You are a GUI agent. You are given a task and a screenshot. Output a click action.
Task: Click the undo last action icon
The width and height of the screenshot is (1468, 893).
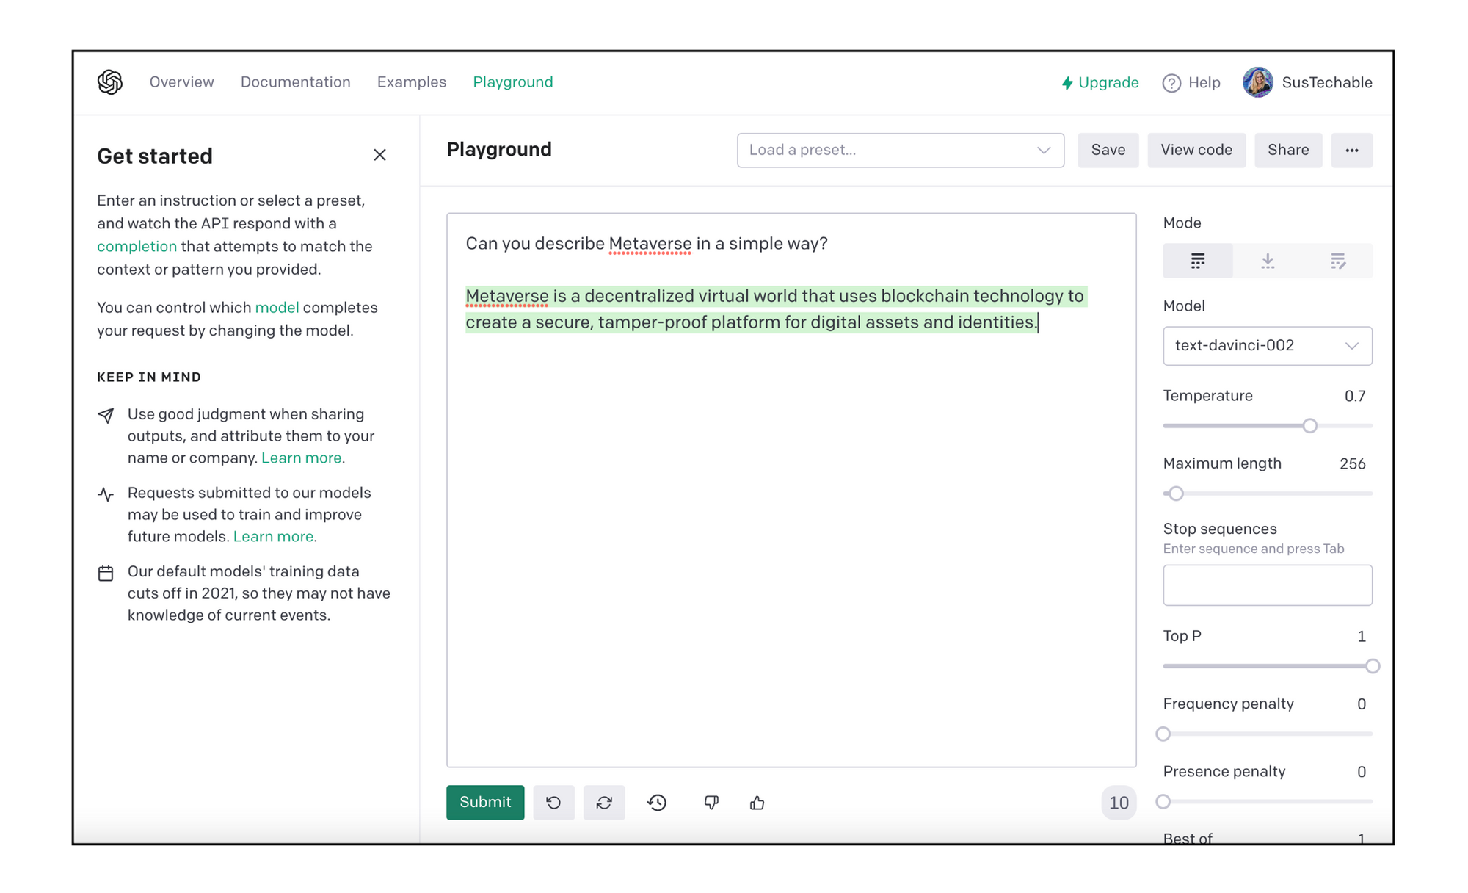click(x=553, y=803)
